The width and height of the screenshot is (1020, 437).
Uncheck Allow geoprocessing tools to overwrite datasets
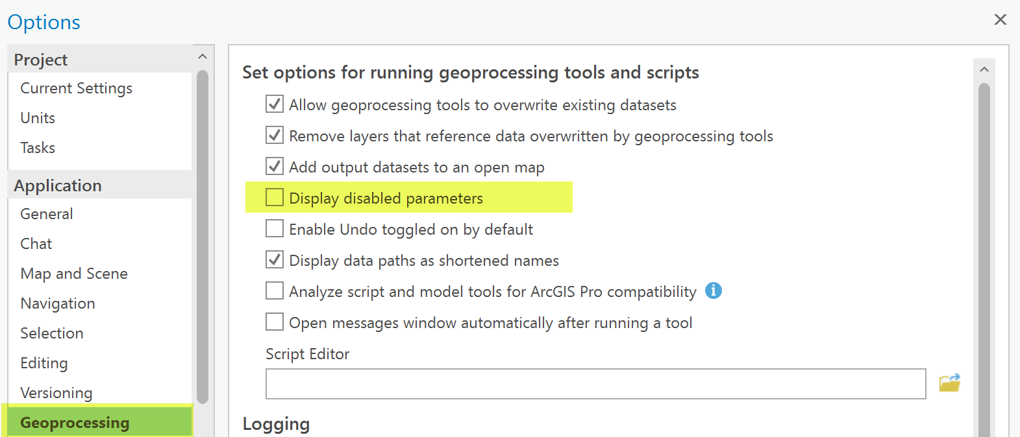click(275, 104)
